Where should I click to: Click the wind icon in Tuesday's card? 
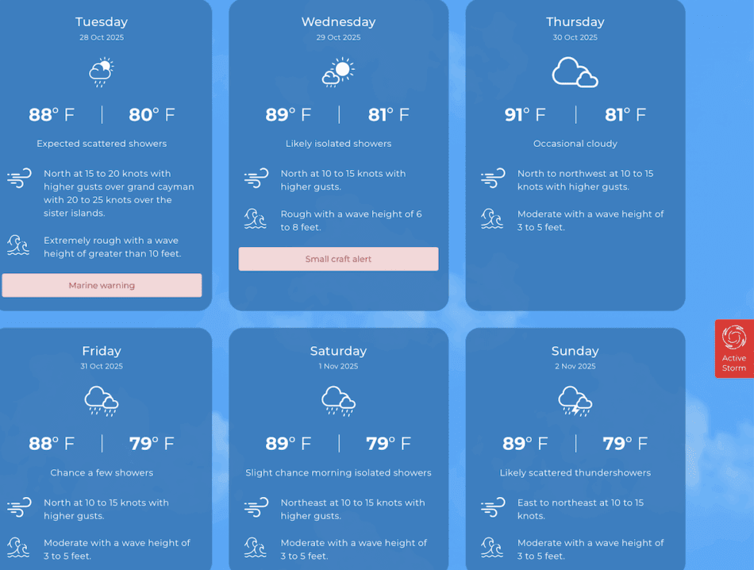point(19,178)
